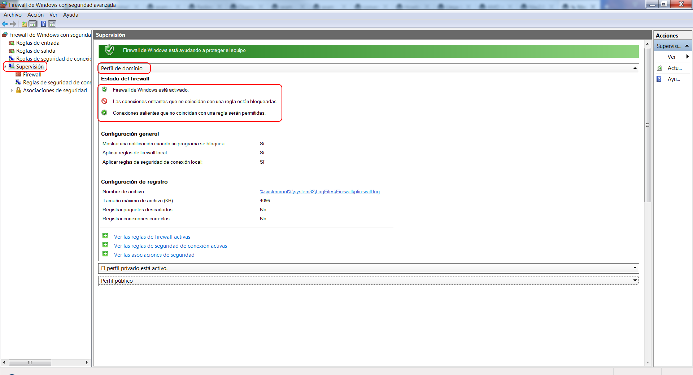Click the 4096 maximum file size value
The height and width of the screenshot is (375, 693).
[x=265, y=200]
